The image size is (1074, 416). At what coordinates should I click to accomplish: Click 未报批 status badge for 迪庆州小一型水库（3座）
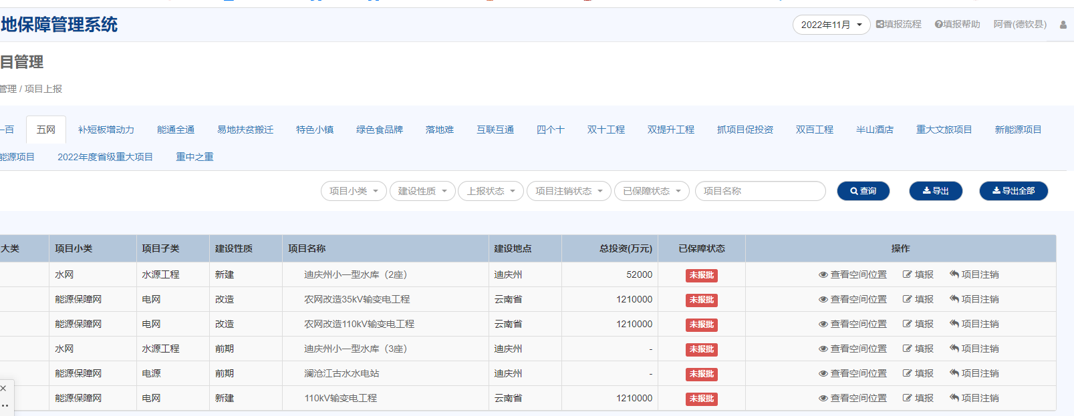(701, 349)
